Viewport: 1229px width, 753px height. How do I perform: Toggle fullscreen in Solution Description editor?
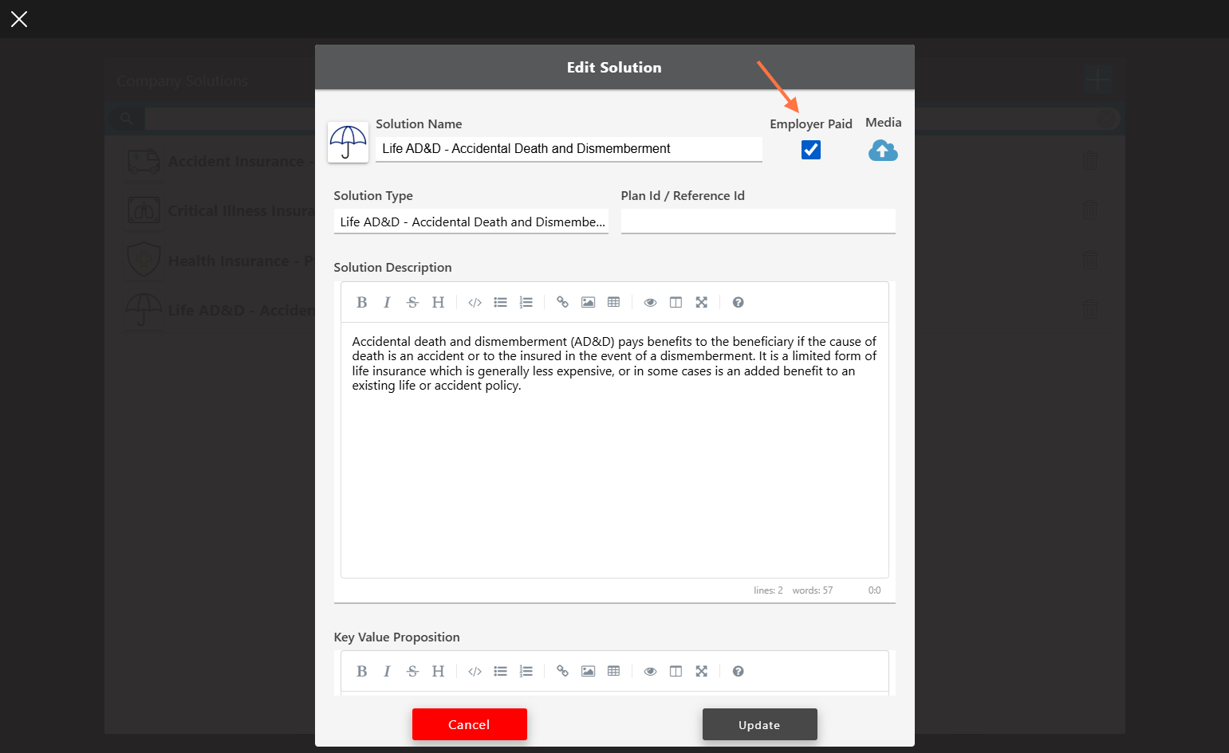(x=701, y=302)
